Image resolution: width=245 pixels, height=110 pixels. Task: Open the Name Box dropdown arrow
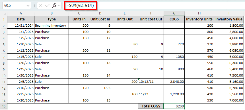coord(28,6)
